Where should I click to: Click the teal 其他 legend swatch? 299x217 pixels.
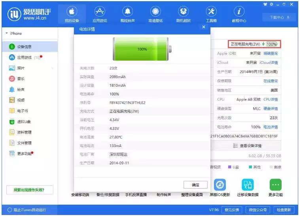pyautogui.click(x=250, y=167)
